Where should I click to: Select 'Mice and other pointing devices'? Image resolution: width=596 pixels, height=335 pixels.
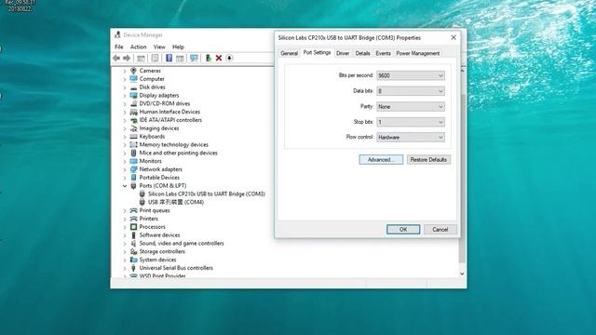tap(178, 153)
